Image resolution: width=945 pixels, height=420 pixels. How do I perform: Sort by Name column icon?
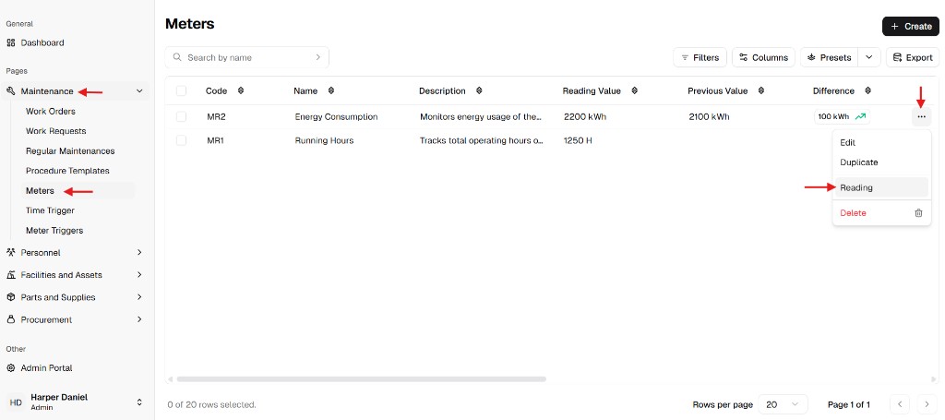coord(331,91)
